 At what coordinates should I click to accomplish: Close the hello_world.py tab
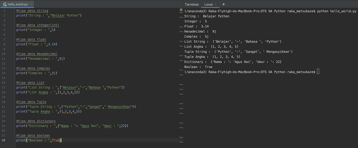[30, 4]
